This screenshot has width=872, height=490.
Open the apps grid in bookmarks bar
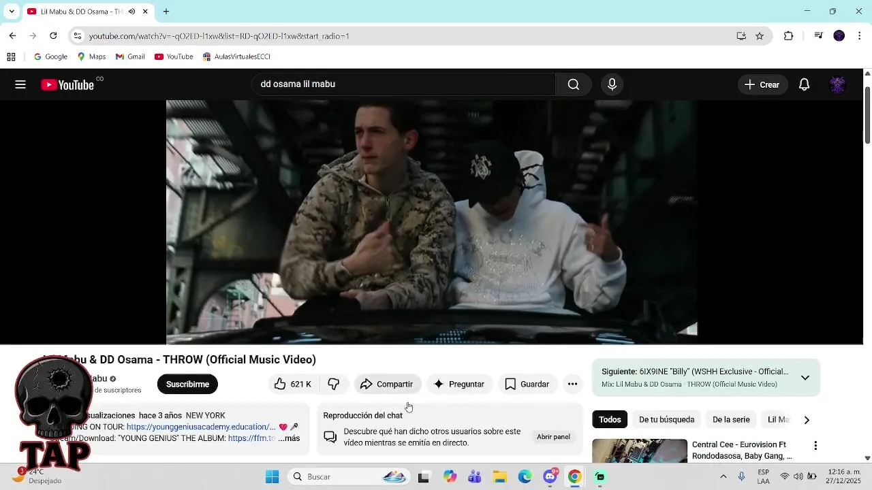(11, 56)
